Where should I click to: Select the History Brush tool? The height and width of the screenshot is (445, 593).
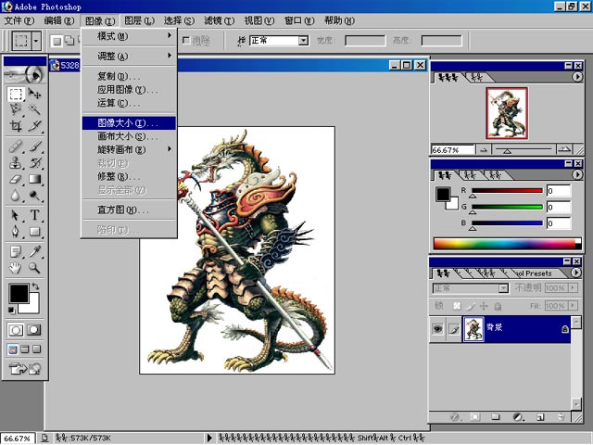coord(34,163)
